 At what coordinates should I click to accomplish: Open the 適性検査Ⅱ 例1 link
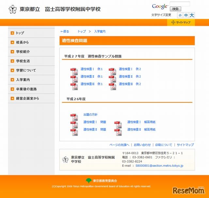91,76
